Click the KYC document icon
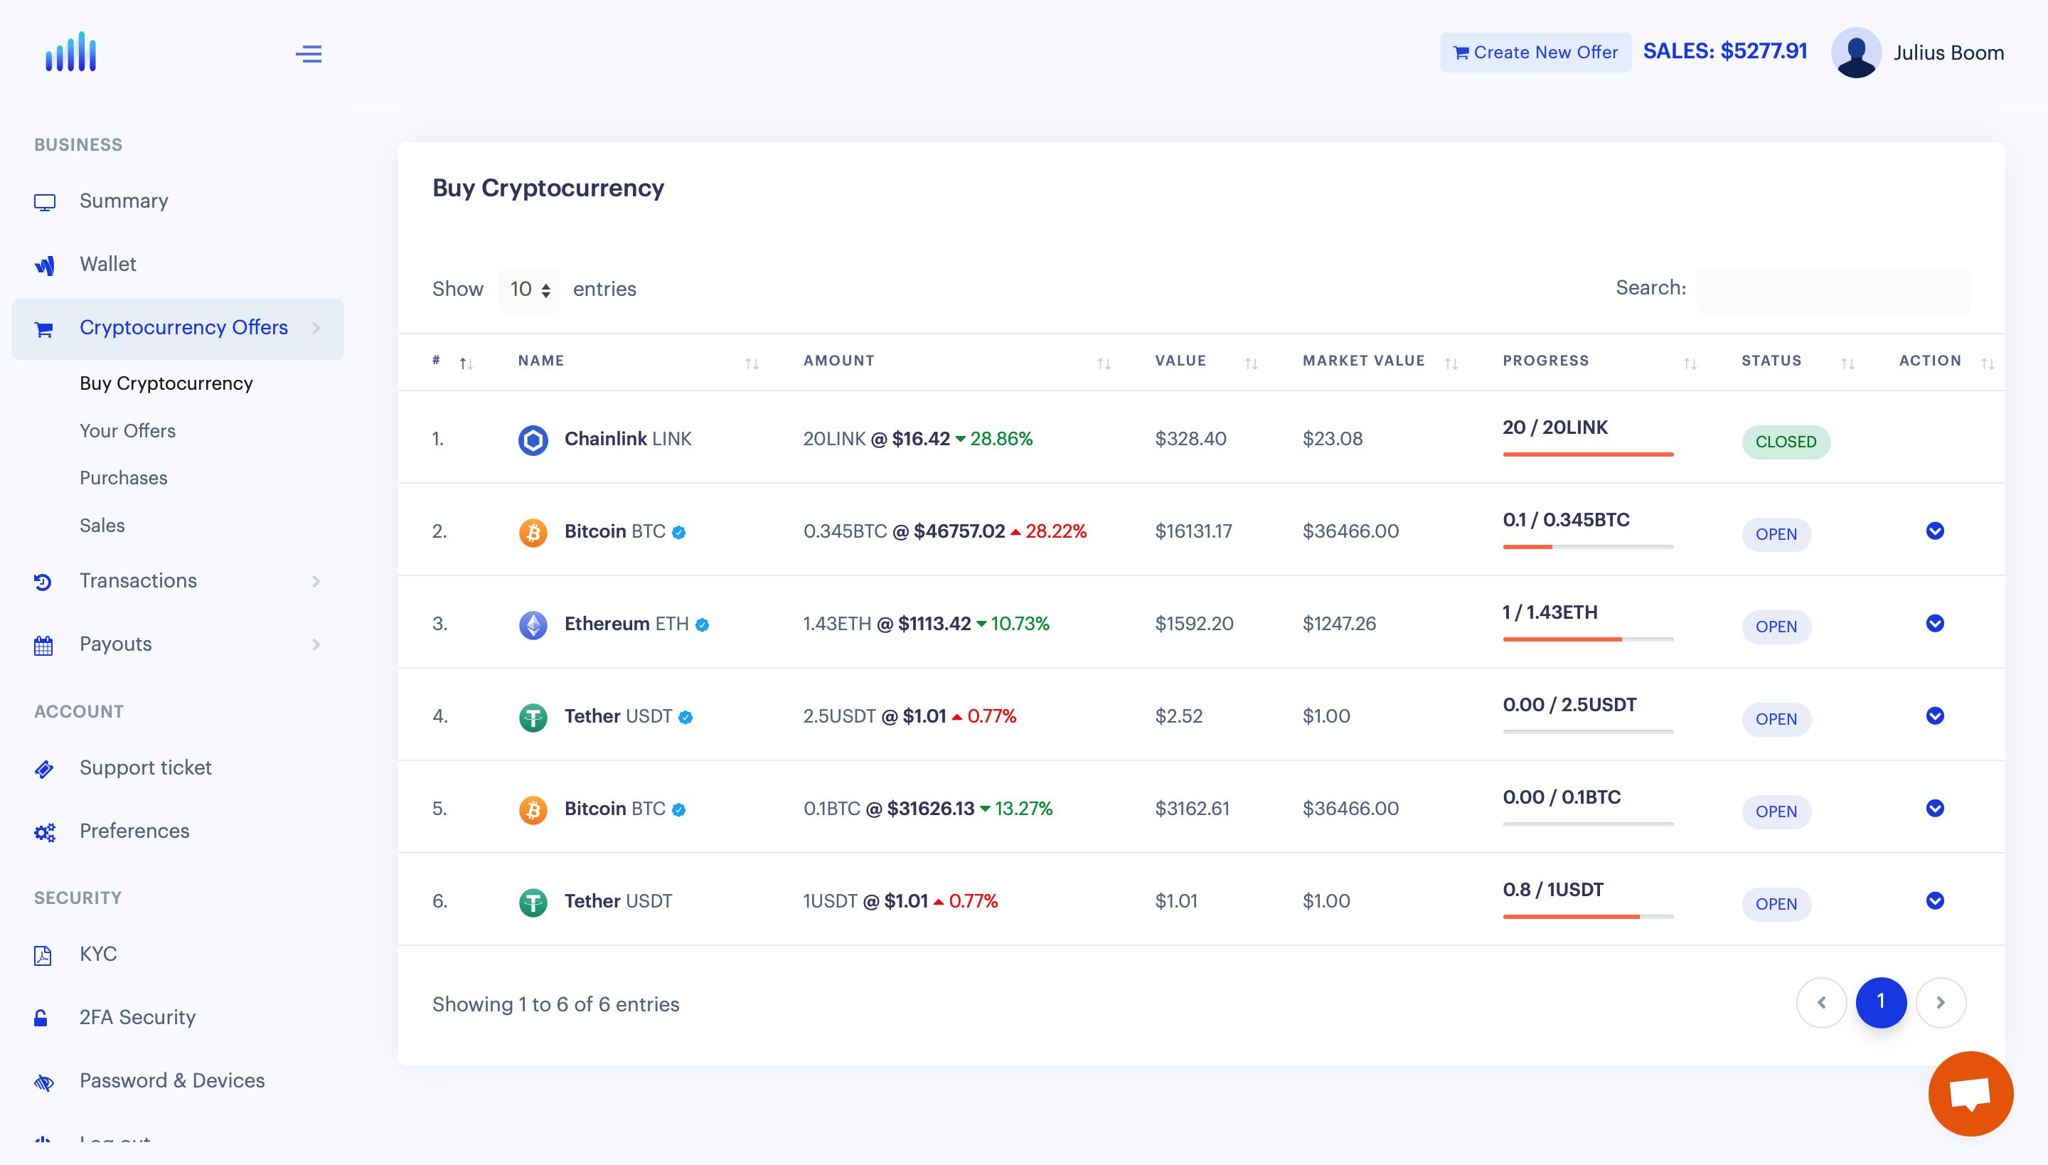Screen dimensions: 2048x1165 [x=43, y=954]
